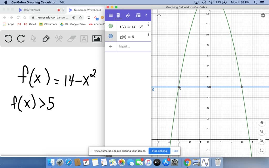Click the Undo arrow on the whiteboard
This screenshot has height=168, width=269.
pos(8,38)
